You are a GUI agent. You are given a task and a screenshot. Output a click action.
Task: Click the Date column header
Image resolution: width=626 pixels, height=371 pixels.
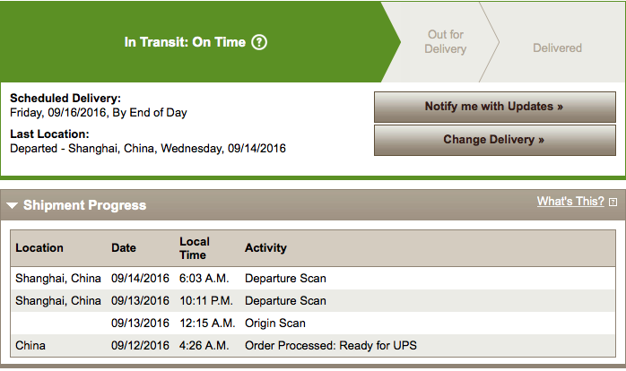124,247
